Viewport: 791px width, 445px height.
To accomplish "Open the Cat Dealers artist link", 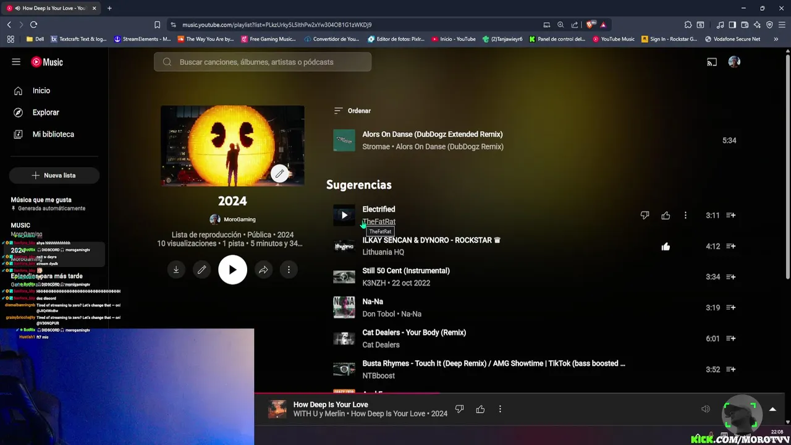I will coord(381,345).
